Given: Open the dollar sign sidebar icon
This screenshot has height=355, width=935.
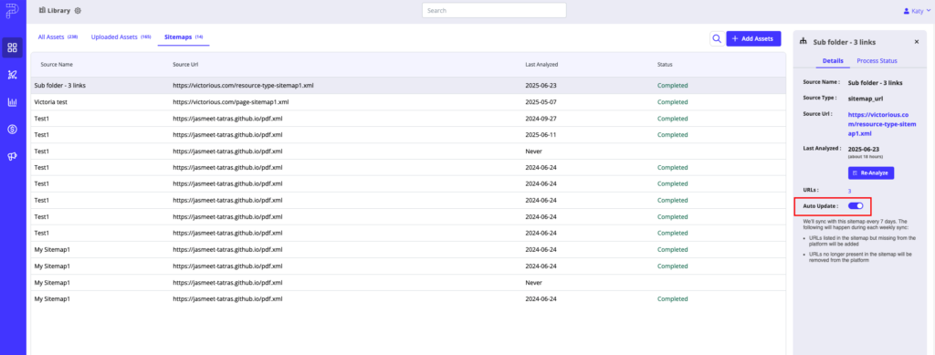Looking at the screenshot, I should (x=13, y=130).
